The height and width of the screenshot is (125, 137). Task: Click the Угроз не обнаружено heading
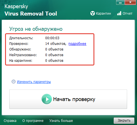pos(36,29)
